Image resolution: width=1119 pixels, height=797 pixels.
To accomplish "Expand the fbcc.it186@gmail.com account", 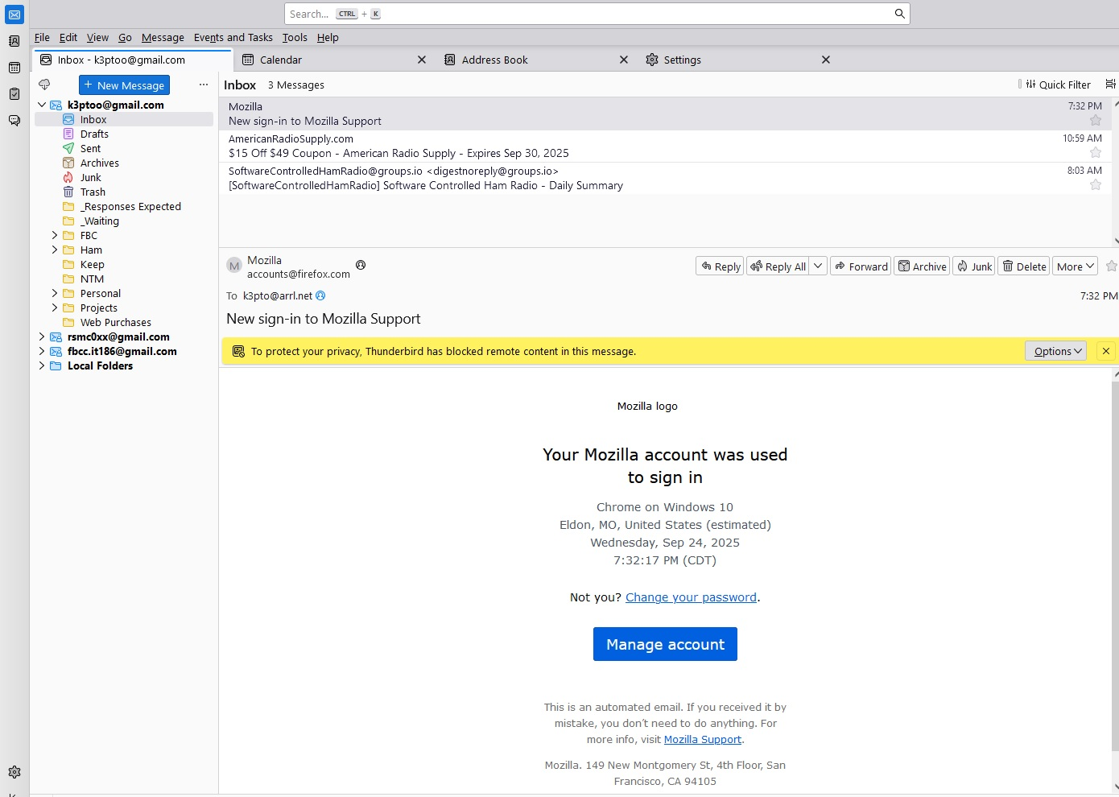I will [x=42, y=352].
